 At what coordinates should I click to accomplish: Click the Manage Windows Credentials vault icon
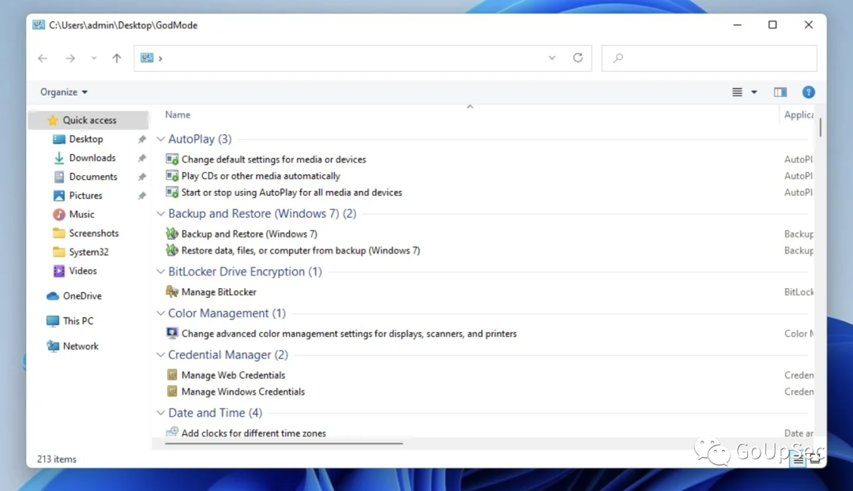(172, 391)
